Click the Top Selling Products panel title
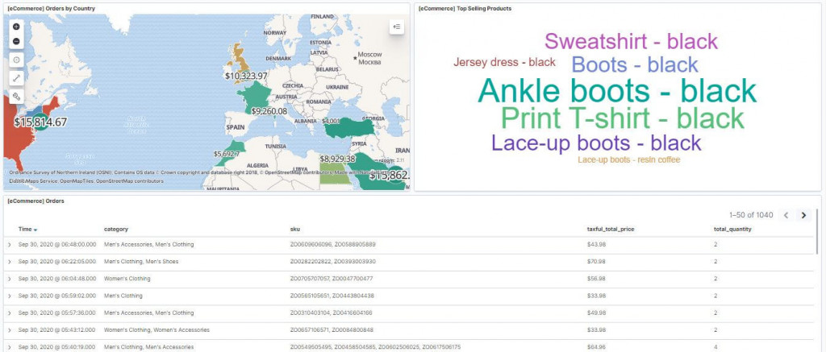This screenshot has width=826, height=352. tap(464, 8)
